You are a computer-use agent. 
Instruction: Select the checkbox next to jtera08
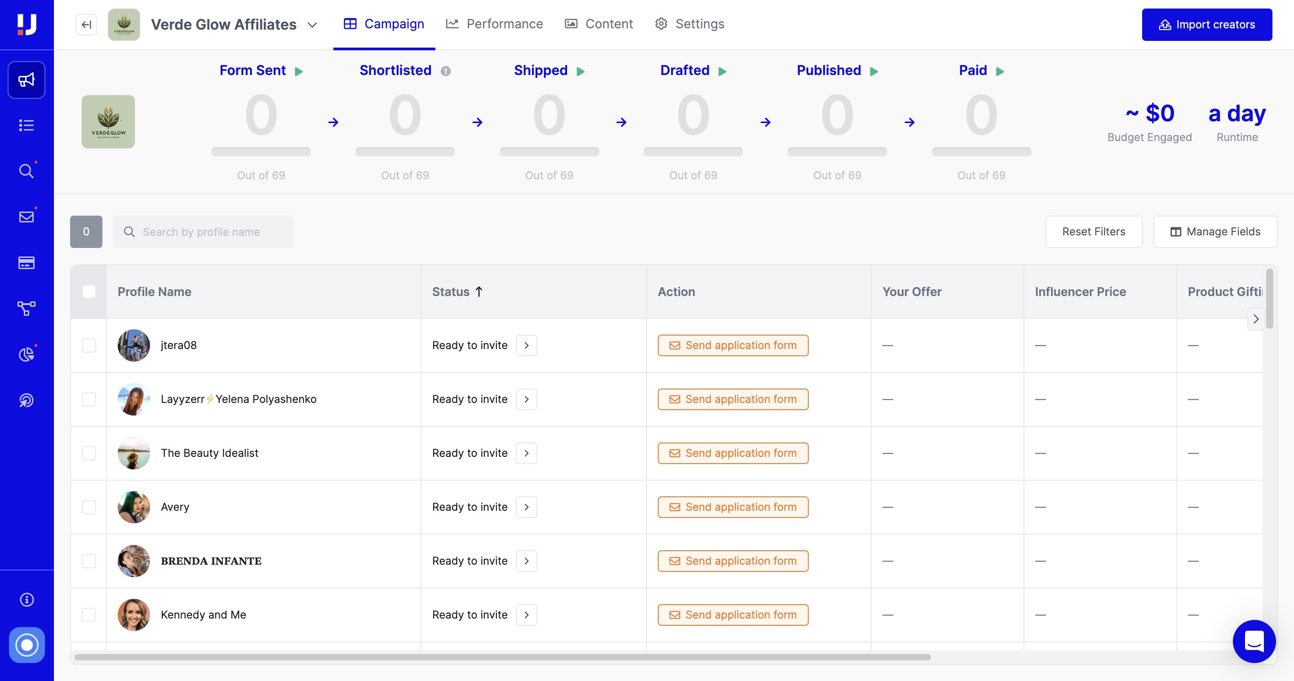pos(89,345)
